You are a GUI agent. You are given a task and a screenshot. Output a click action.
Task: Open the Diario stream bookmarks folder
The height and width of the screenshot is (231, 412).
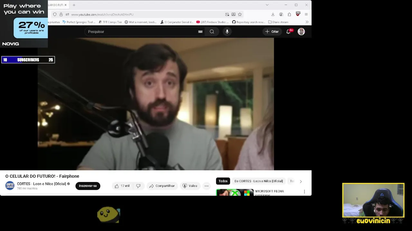click(x=278, y=22)
